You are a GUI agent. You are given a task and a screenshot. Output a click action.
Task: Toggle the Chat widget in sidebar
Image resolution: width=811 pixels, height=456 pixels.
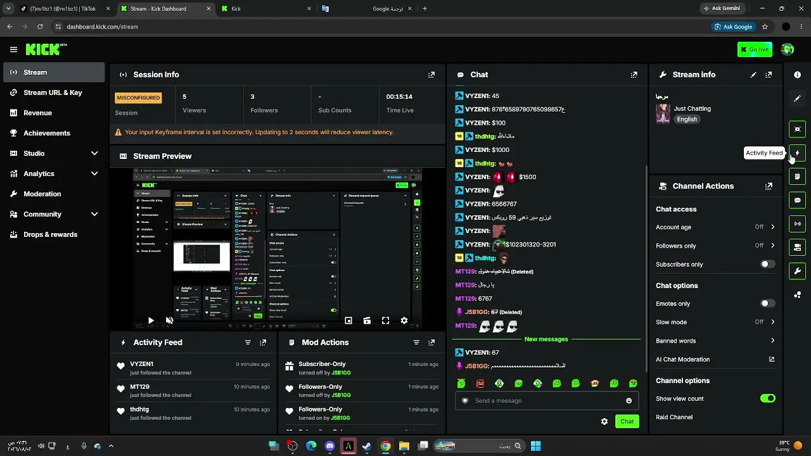pos(797,200)
